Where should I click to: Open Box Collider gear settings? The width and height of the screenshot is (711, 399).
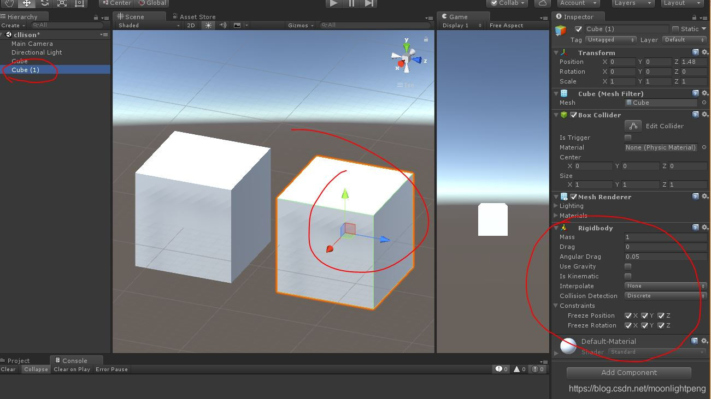tap(704, 115)
